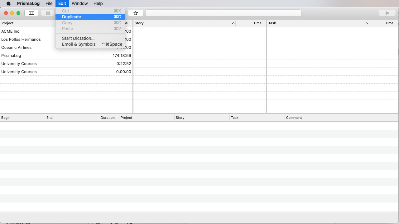Select the Oceanic Airlines project

[x=66, y=47]
